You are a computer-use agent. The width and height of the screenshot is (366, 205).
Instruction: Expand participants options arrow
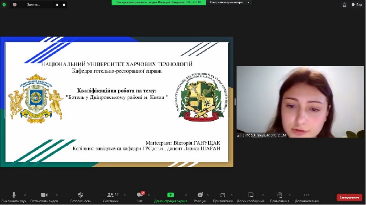(124, 195)
